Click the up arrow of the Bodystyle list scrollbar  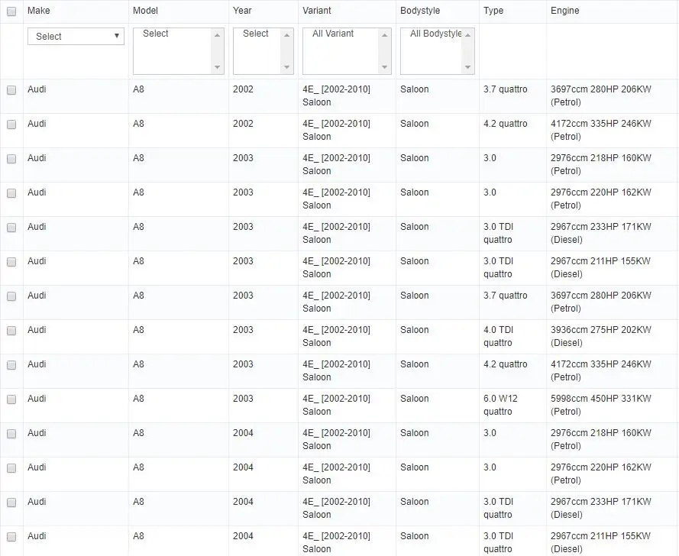point(467,35)
